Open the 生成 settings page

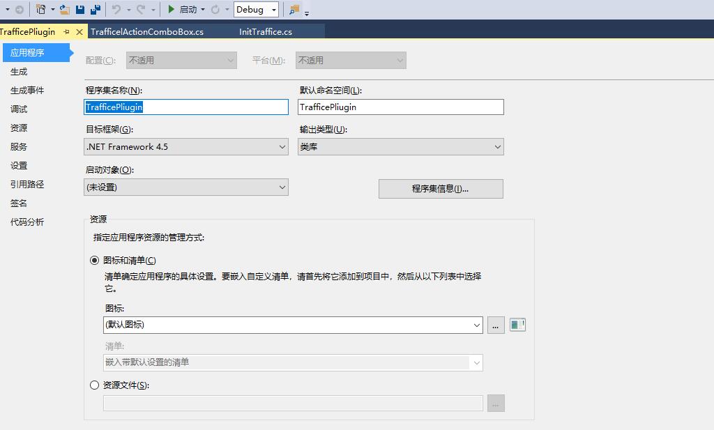pyautogui.click(x=19, y=72)
